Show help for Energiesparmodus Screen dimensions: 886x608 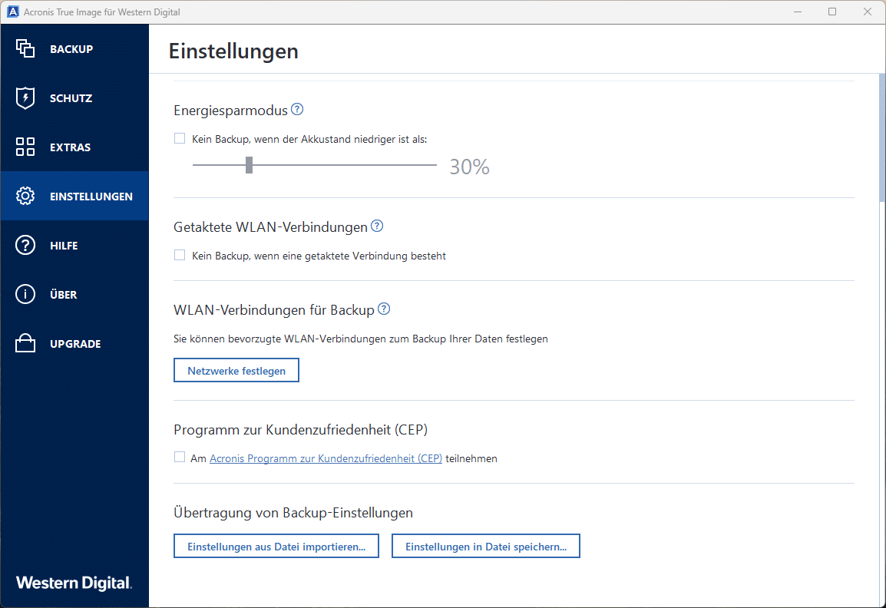(297, 110)
